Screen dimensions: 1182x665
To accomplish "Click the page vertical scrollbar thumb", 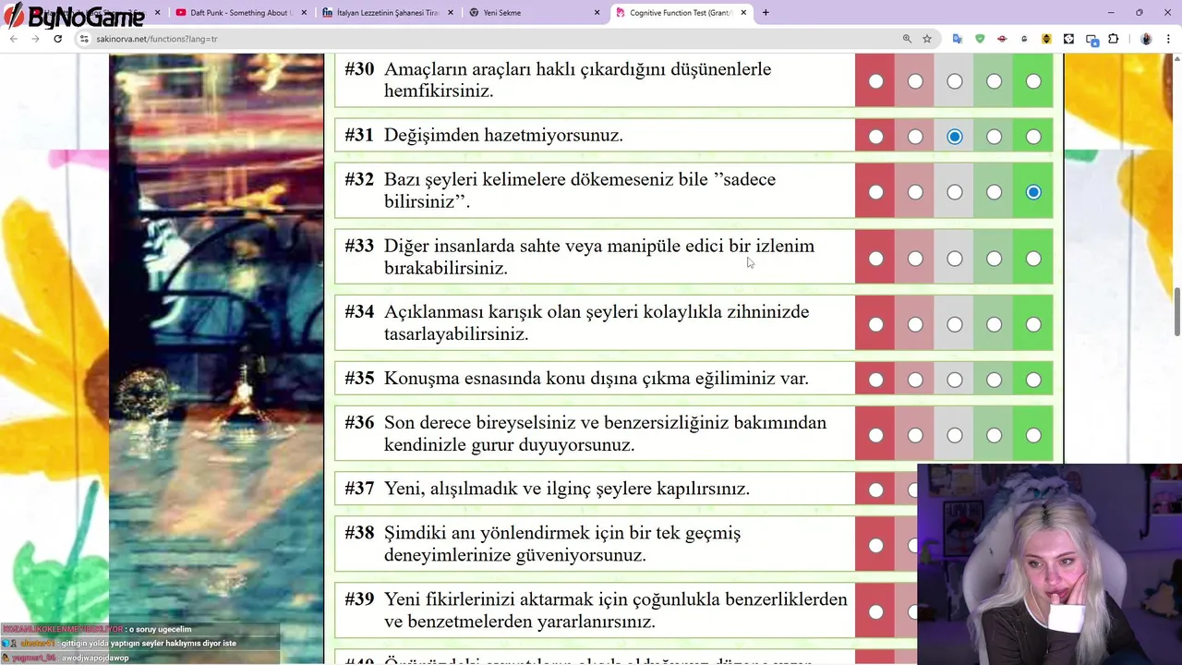I will [x=1176, y=312].
